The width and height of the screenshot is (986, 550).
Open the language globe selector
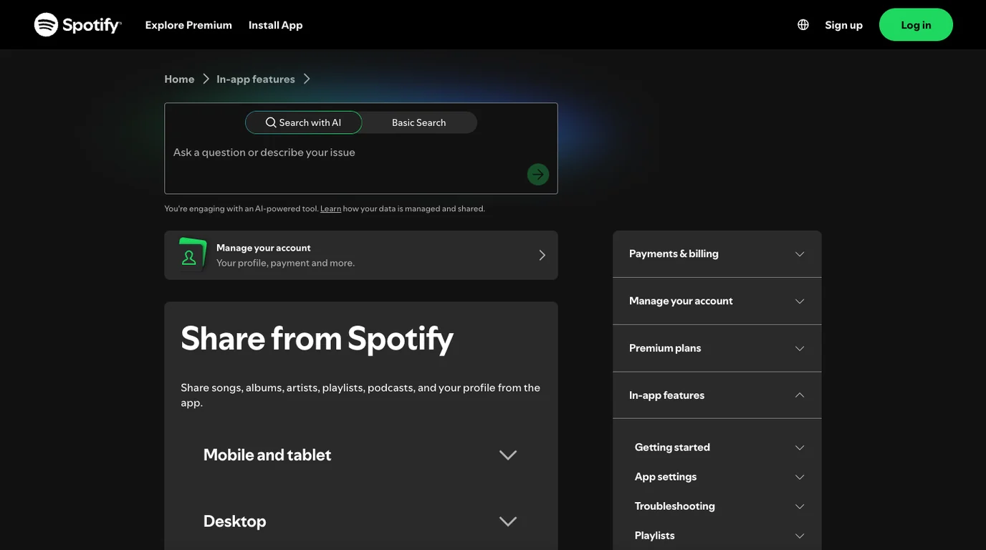803,25
